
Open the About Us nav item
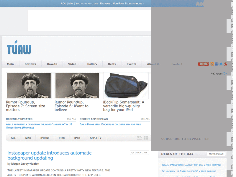pyautogui.click(x=154, y=64)
